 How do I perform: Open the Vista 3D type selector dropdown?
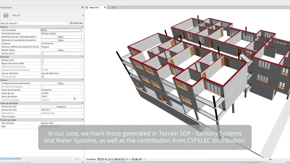83,15
